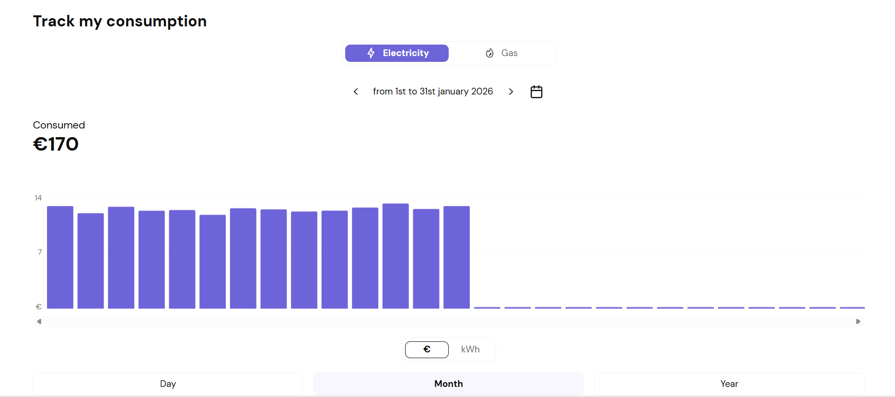Open the calendar date picker icon
The width and height of the screenshot is (895, 397).
(536, 92)
